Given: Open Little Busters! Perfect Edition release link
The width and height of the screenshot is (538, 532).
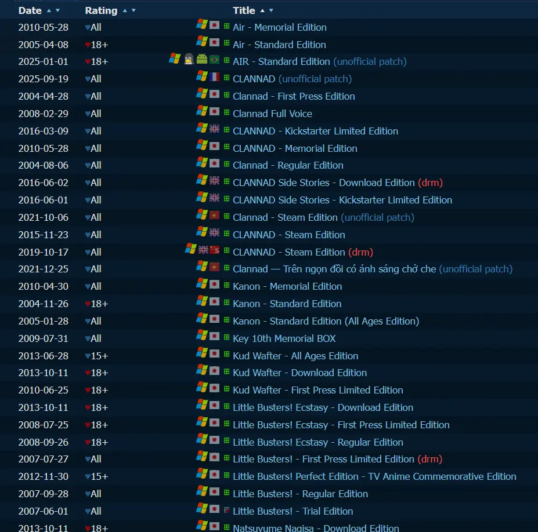Looking at the screenshot, I should 374,476.
